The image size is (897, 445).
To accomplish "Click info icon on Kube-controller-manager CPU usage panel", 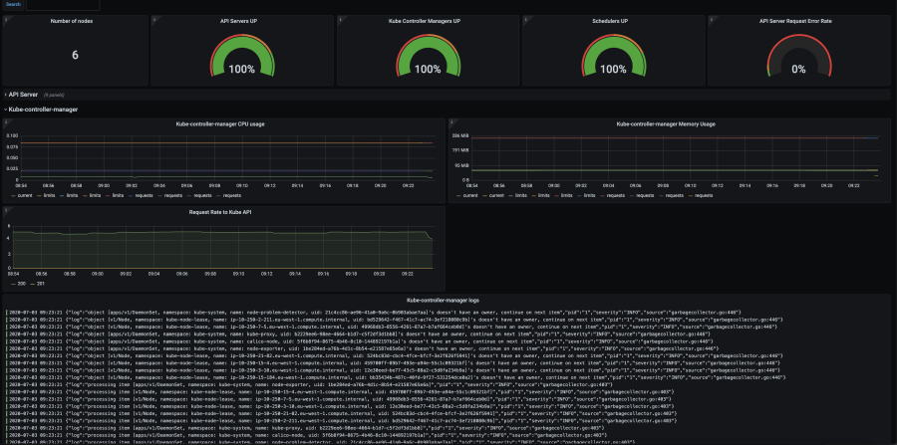I will click(x=6, y=122).
